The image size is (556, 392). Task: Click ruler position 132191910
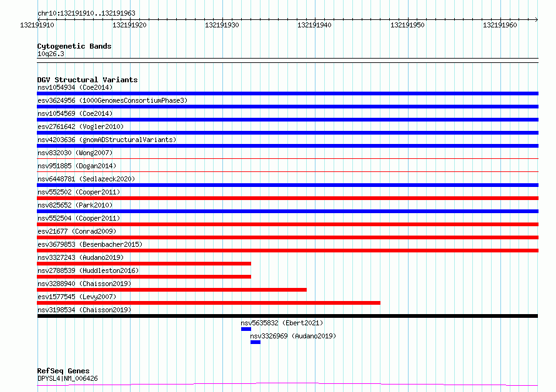[x=37, y=25]
